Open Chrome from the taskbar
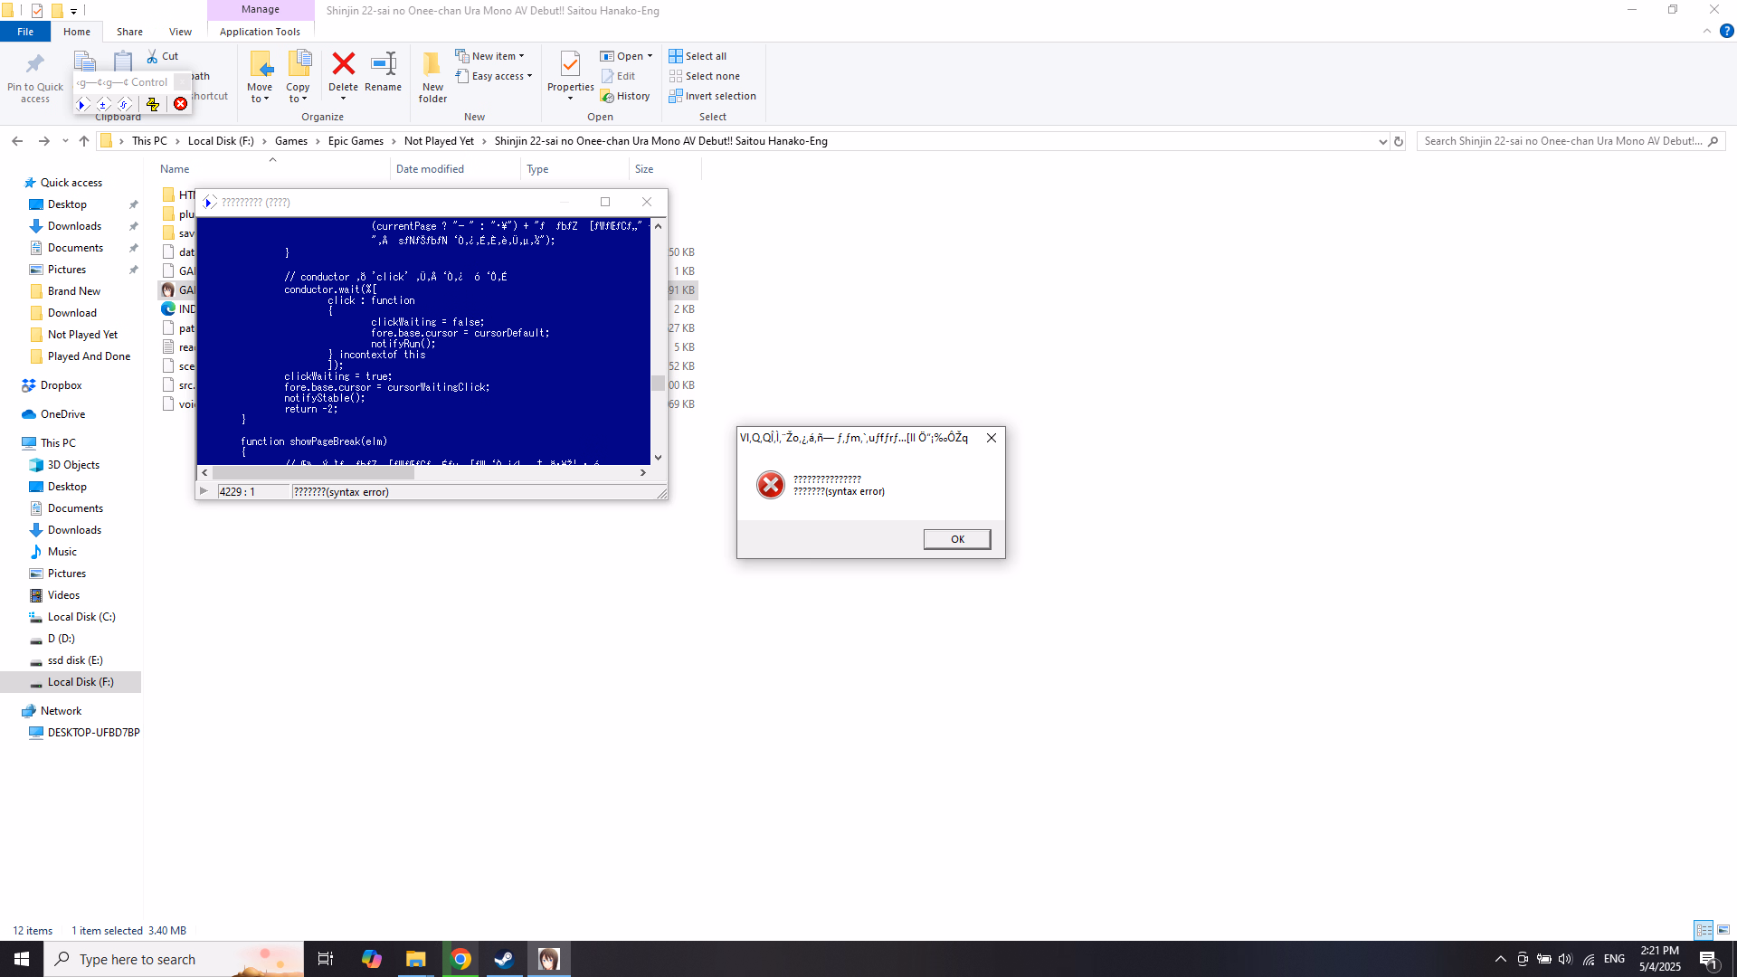Screen dimensions: 1737x977 (x=460, y=959)
